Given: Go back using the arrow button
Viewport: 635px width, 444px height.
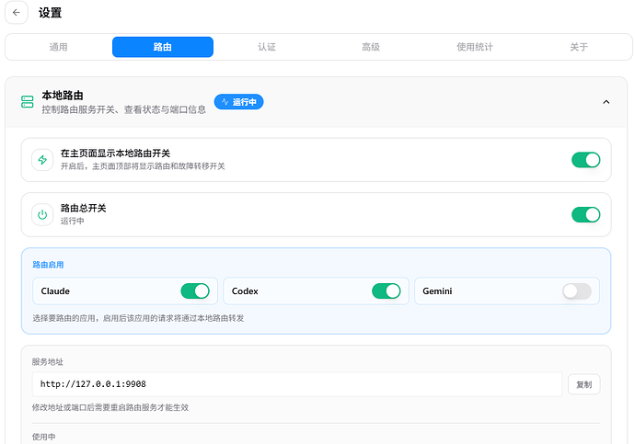Looking at the screenshot, I should (x=17, y=13).
